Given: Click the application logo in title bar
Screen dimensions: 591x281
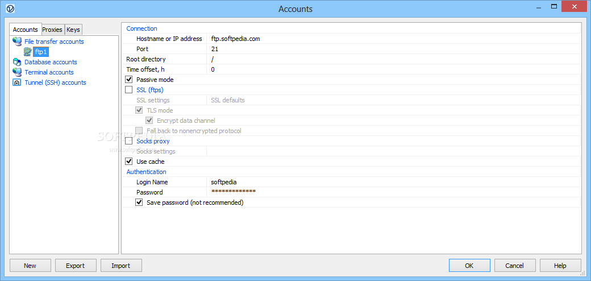Looking at the screenshot, I should (x=10, y=9).
